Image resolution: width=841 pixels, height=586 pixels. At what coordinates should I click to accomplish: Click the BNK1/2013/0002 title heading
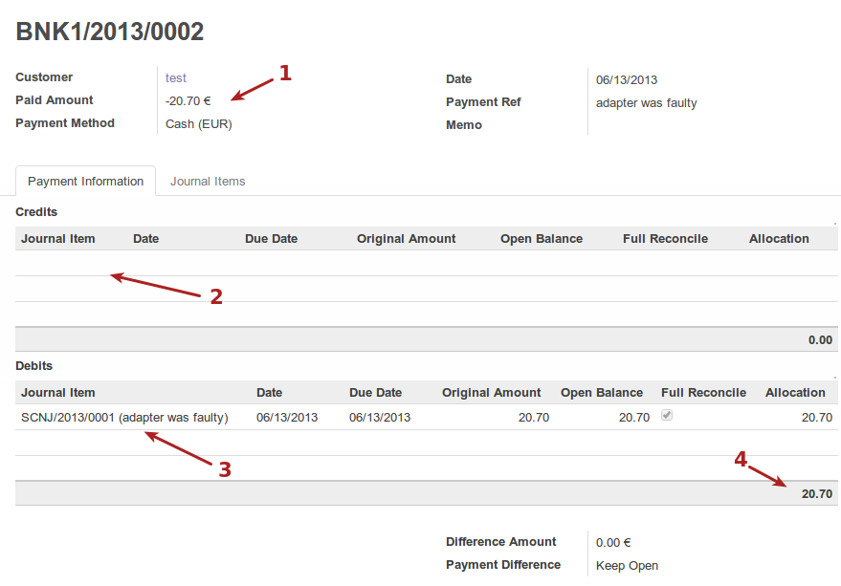tap(110, 32)
